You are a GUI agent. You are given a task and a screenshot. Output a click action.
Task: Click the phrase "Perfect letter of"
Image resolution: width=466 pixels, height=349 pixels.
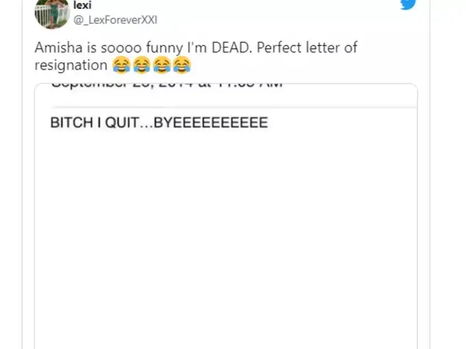click(307, 47)
